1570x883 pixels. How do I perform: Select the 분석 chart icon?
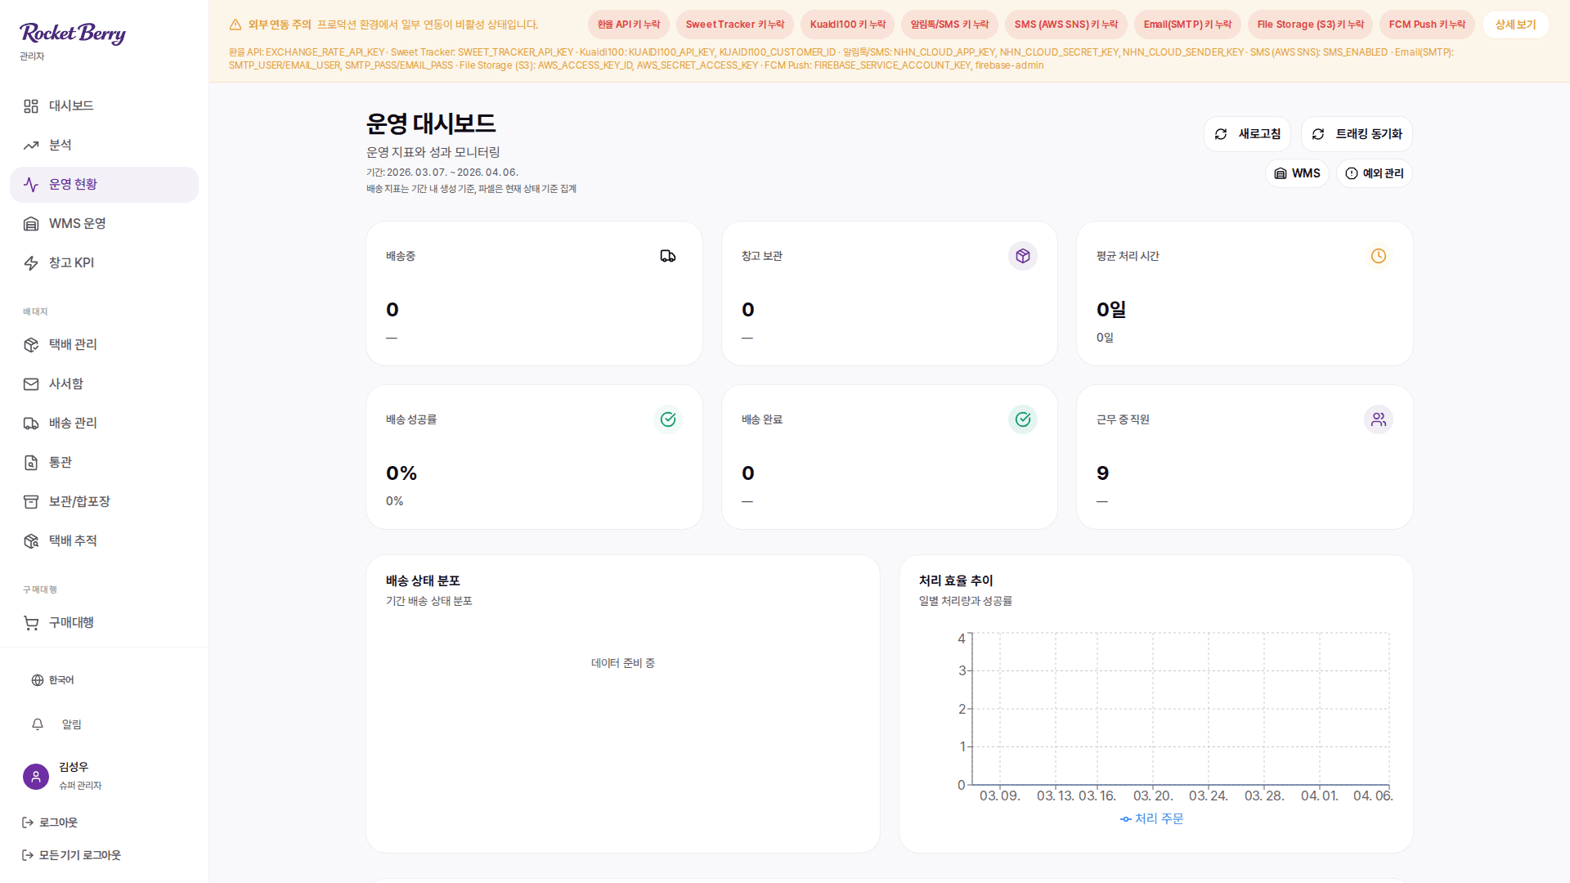click(31, 145)
